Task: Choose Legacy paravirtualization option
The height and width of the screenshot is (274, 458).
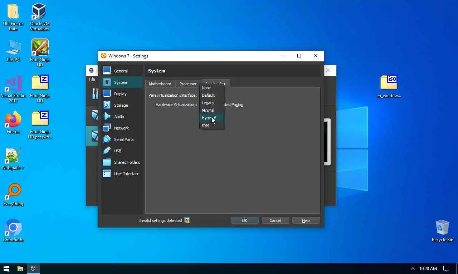Action: [x=212, y=103]
